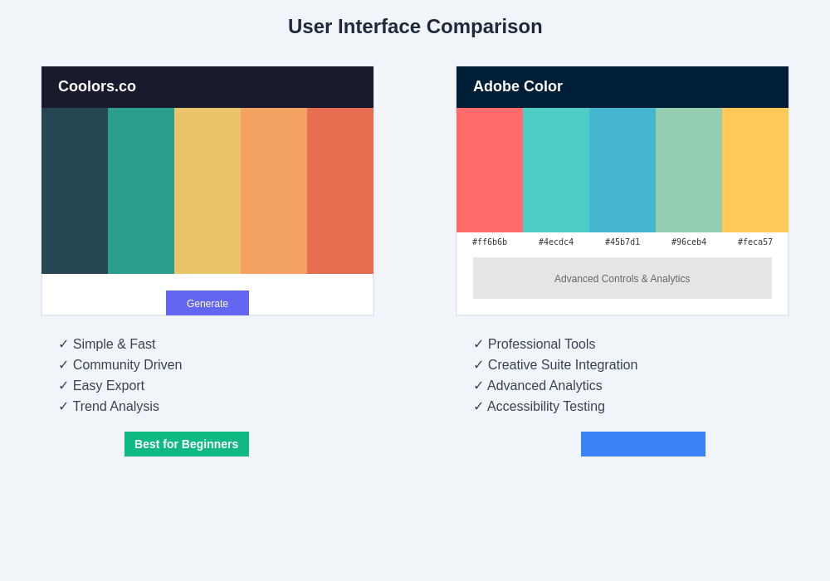Viewport: 830px width, 581px height.
Task: Select the dark slate swatch in Coolors
Action: [75, 191]
